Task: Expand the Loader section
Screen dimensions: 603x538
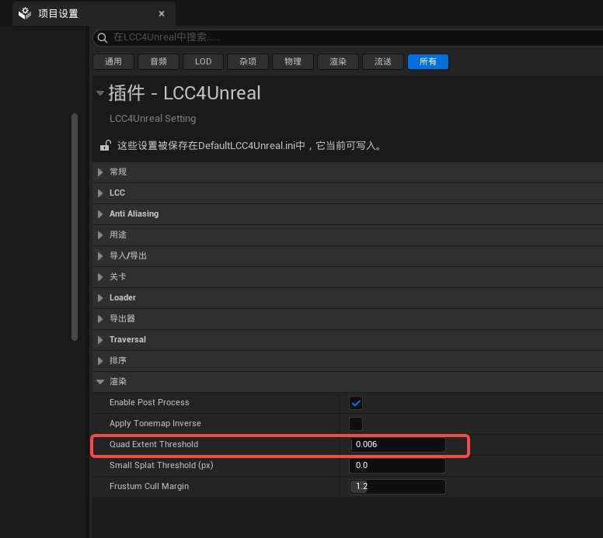Action: point(100,298)
